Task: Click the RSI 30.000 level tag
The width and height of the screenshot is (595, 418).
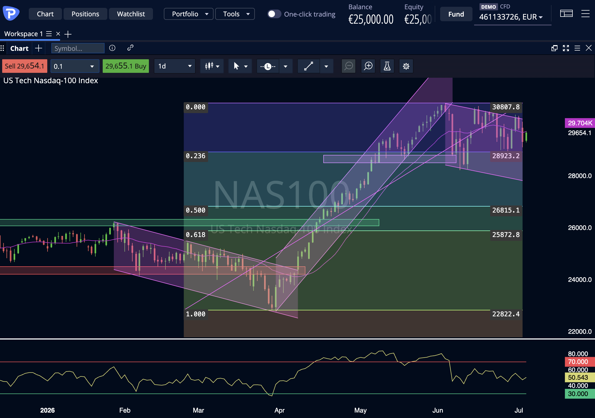Action: point(580,394)
